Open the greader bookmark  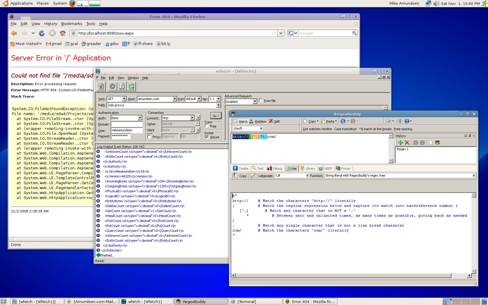[91, 44]
